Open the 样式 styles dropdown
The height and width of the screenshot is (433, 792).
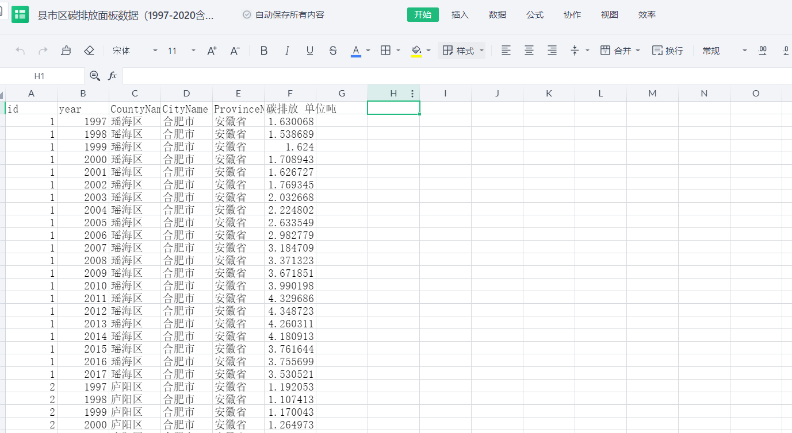pos(463,51)
